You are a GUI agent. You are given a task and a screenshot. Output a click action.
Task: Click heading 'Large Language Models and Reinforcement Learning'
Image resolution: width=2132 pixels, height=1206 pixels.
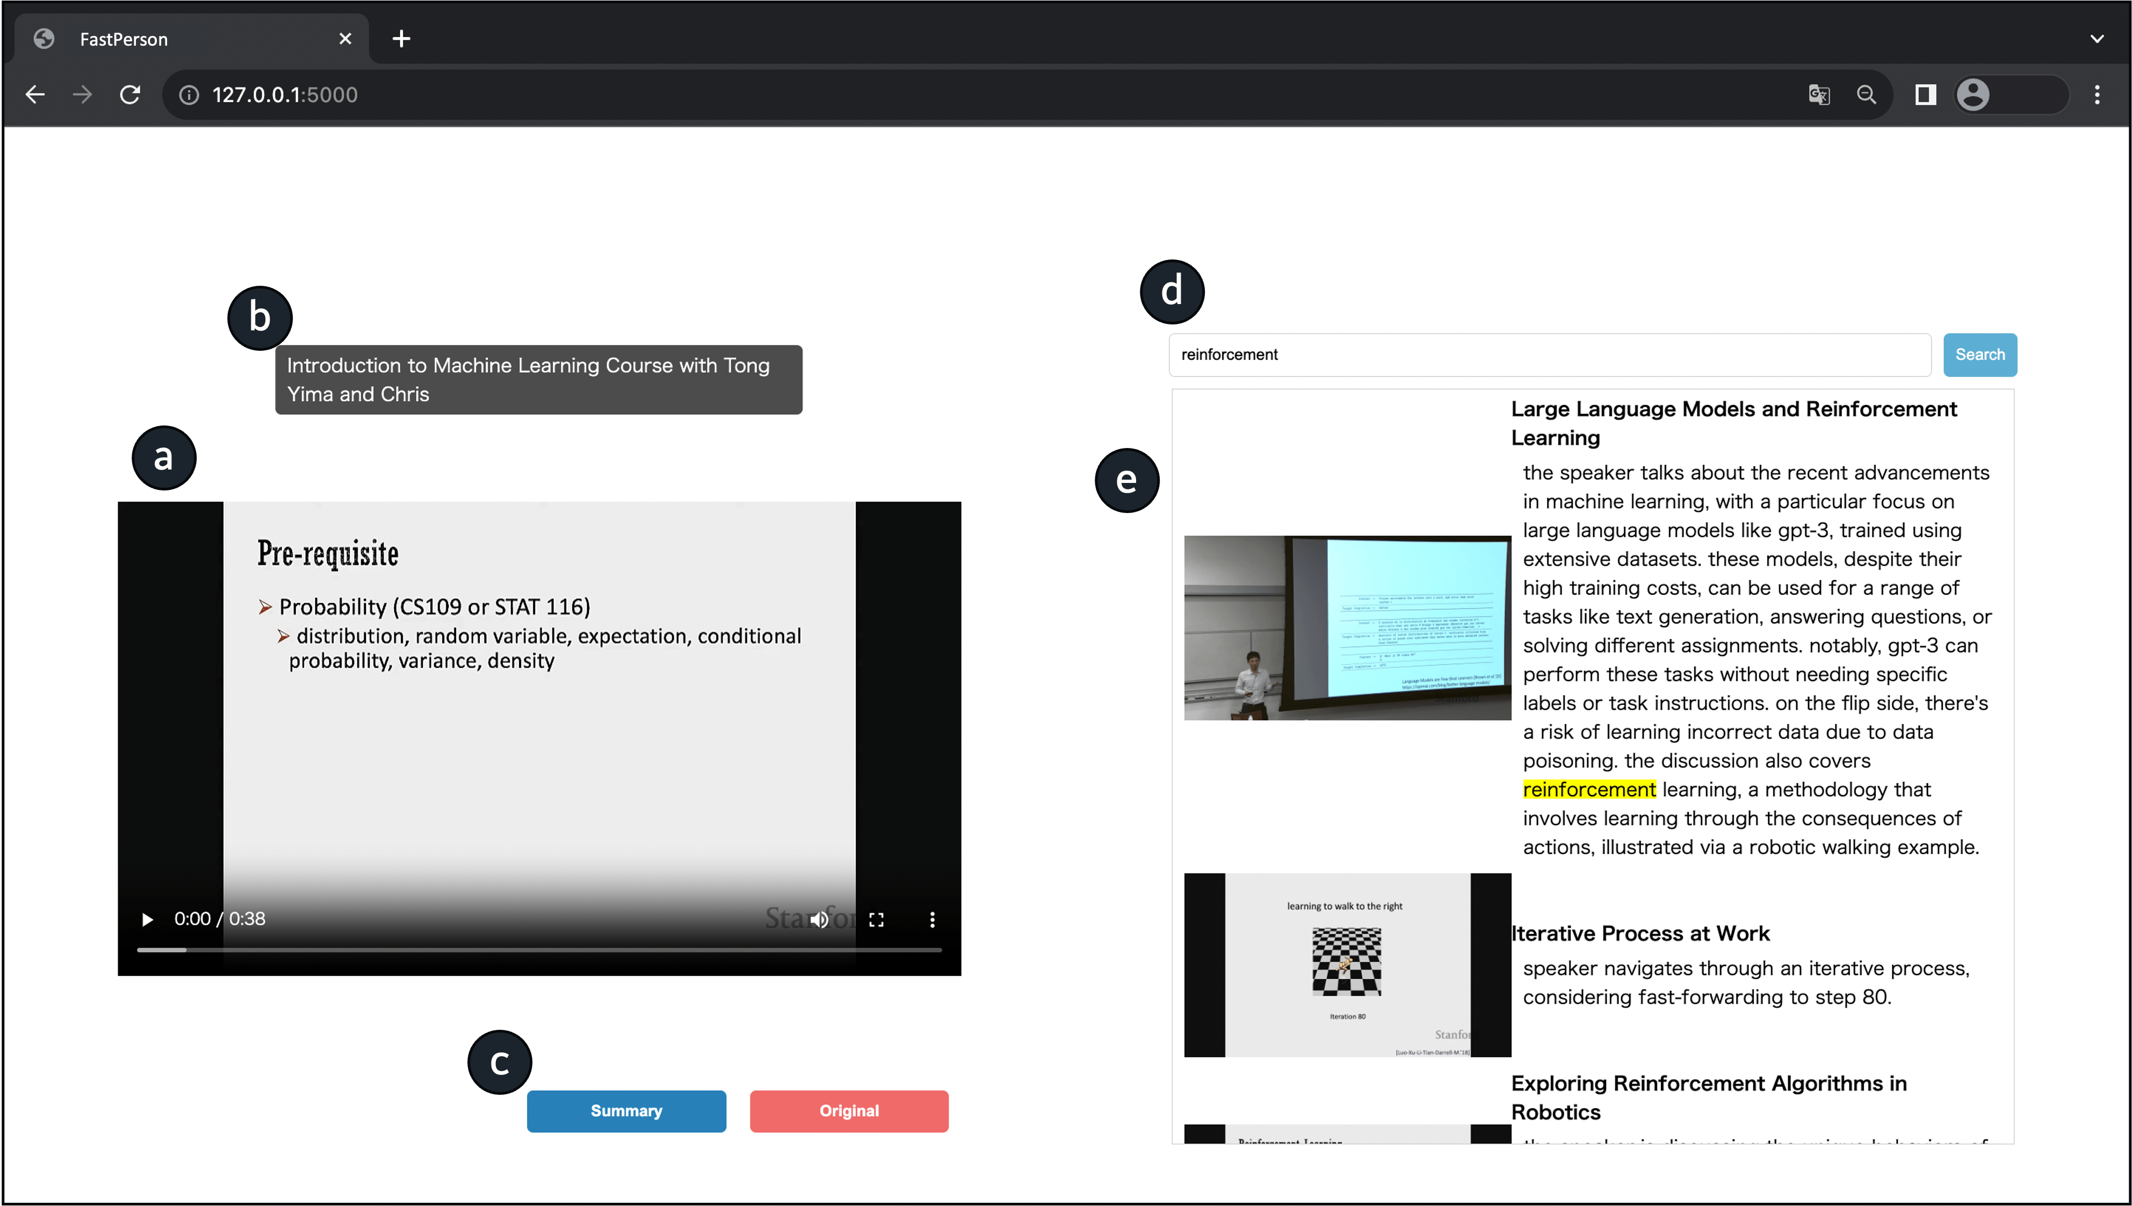click(1733, 423)
